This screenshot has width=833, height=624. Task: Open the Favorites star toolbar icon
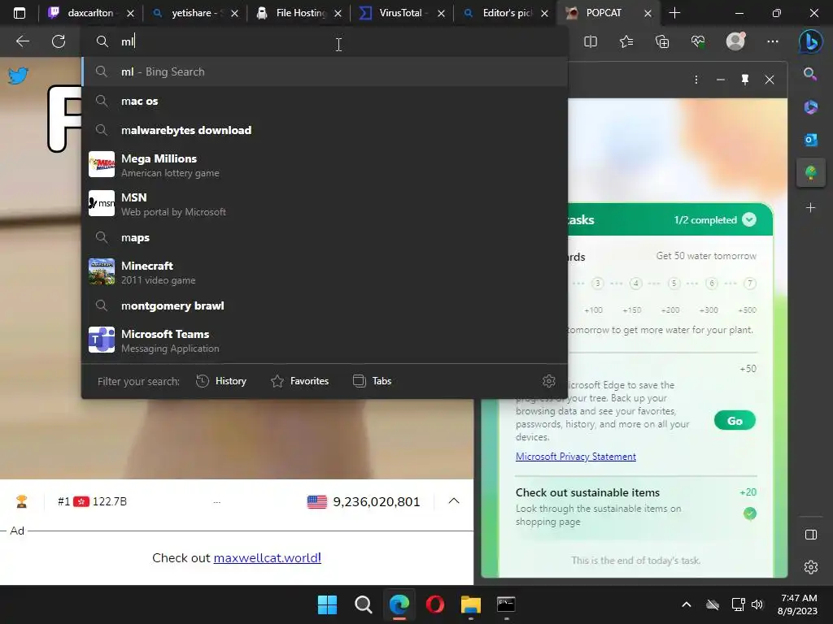tap(626, 41)
